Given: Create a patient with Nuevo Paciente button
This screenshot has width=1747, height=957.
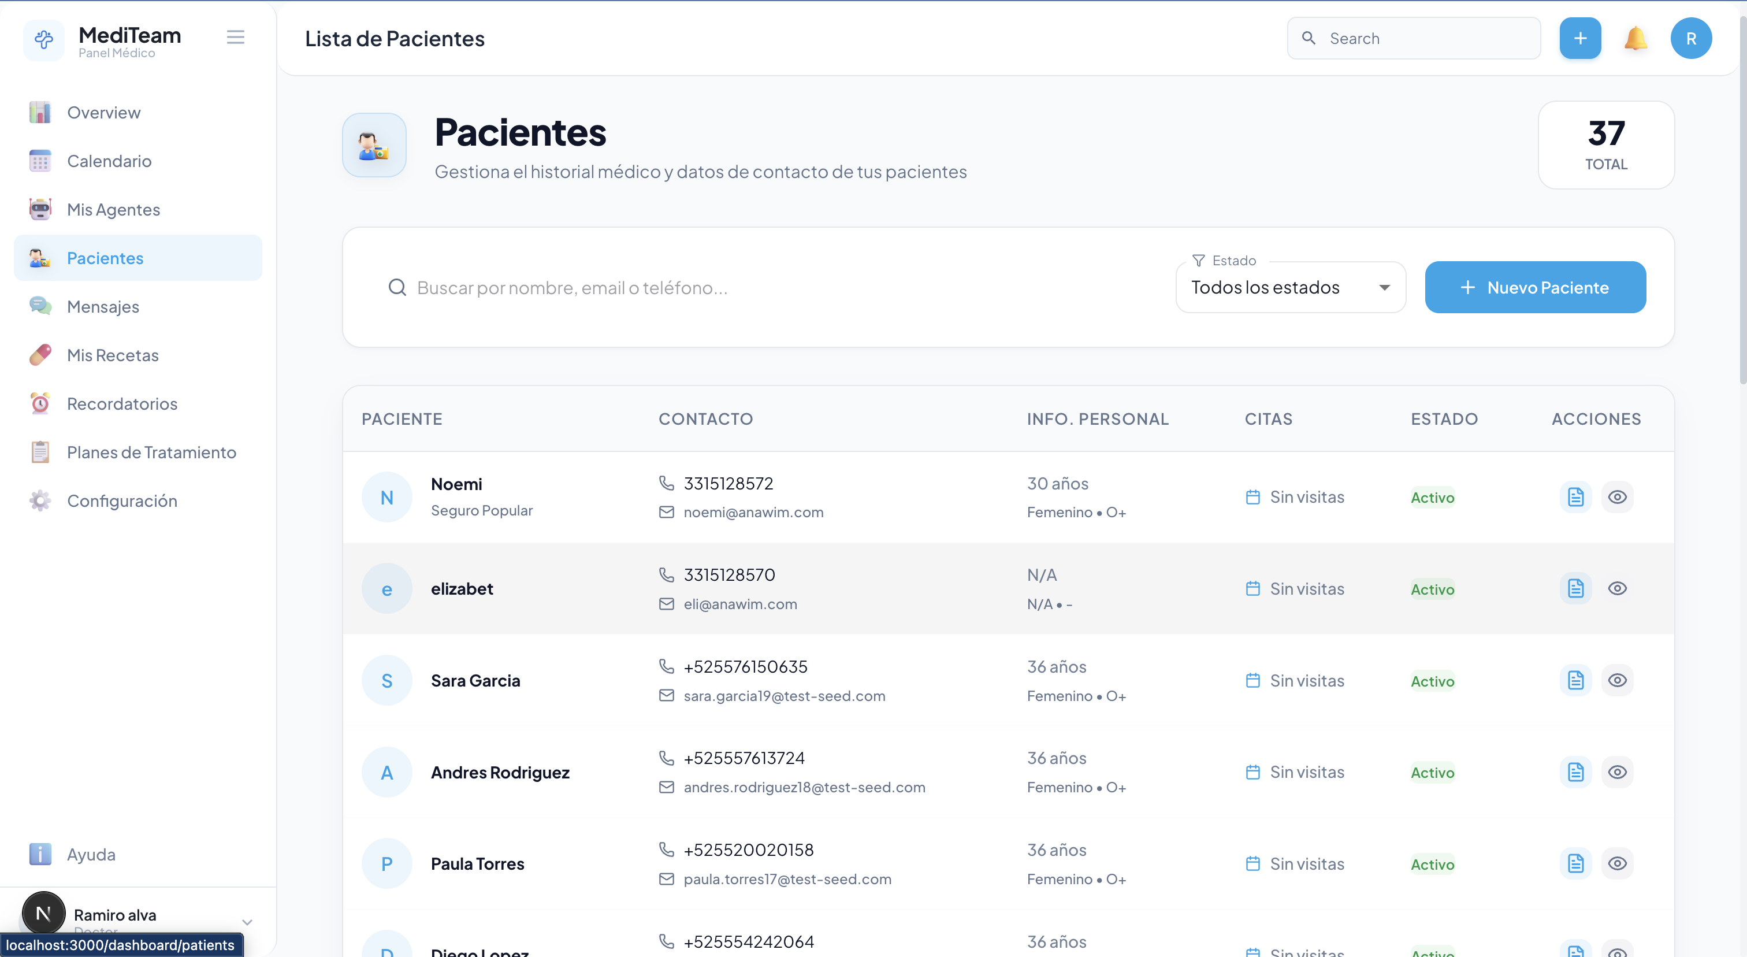Looking at the screenshot, I should pyautogui.click(x=1535, y=287).
